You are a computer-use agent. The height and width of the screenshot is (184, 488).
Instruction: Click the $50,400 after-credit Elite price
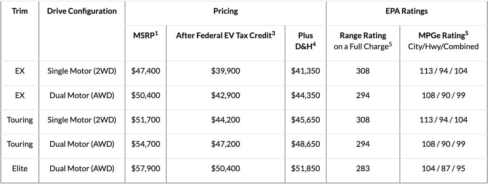coord(226,168)
